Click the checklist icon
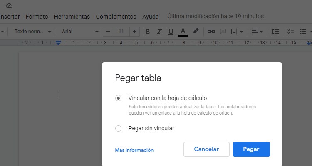This screenshot has height=166, width=312. 291,32
